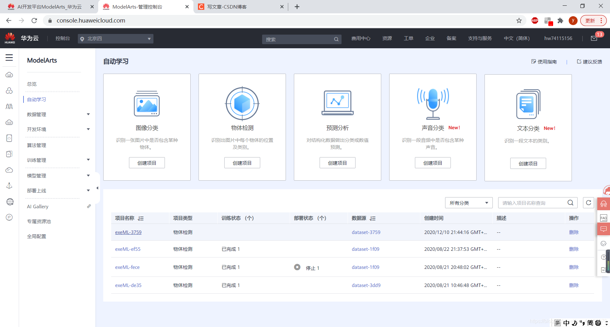Open the browser extensions puzzle icon
The height and width of the screenshot is (327, 610).
click(x=560, y=21)
